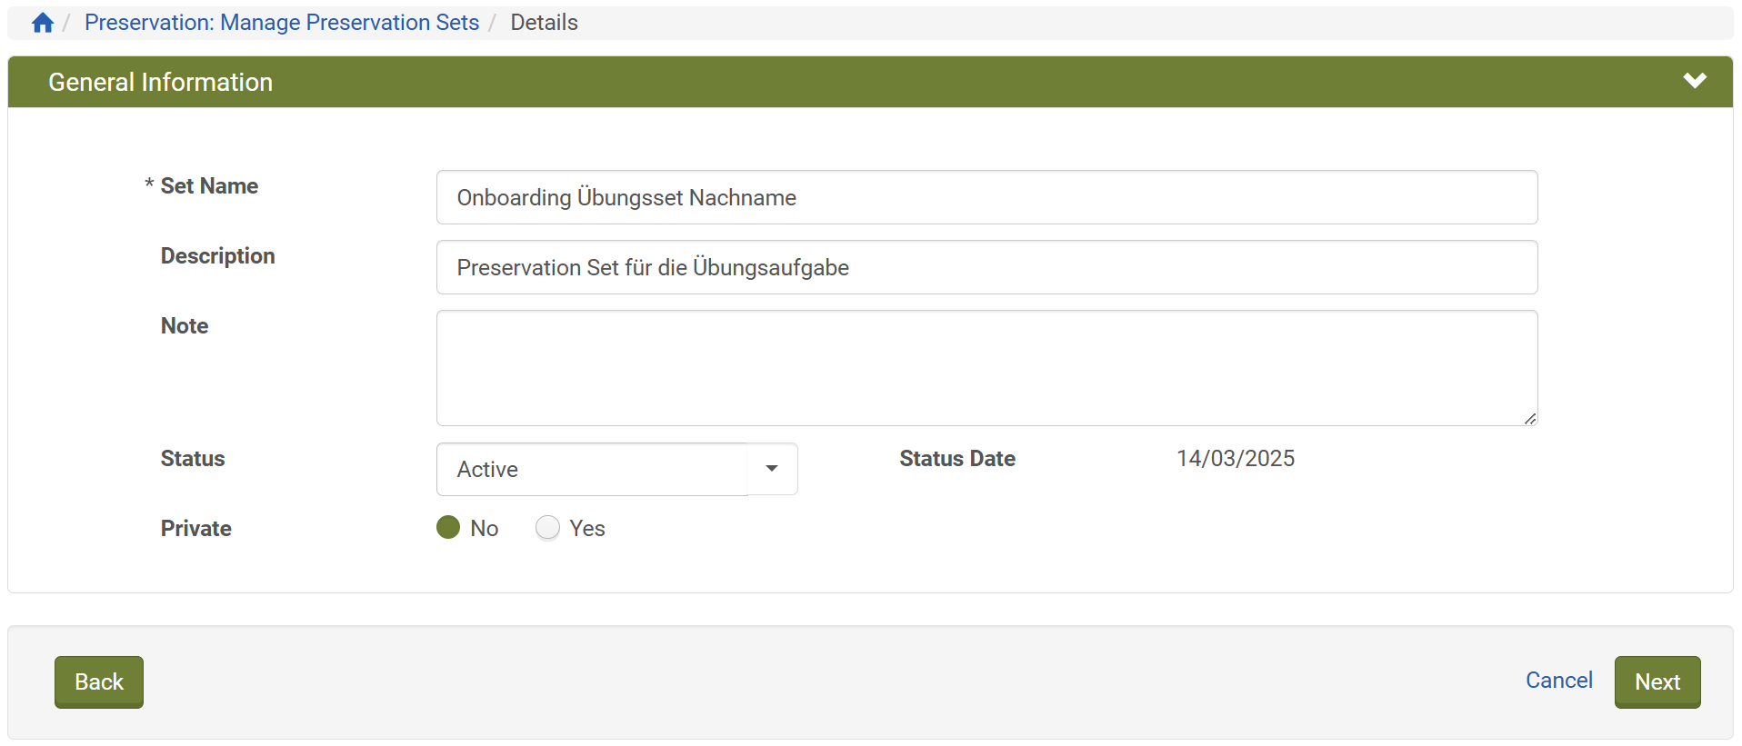The height and width of the screenshot is (746, 1742).
Task: Click the Cancel link
Action: pyautogui.click(x=1558, y=681)
